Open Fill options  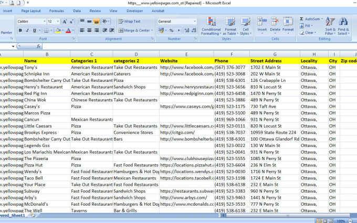[306, 26]
